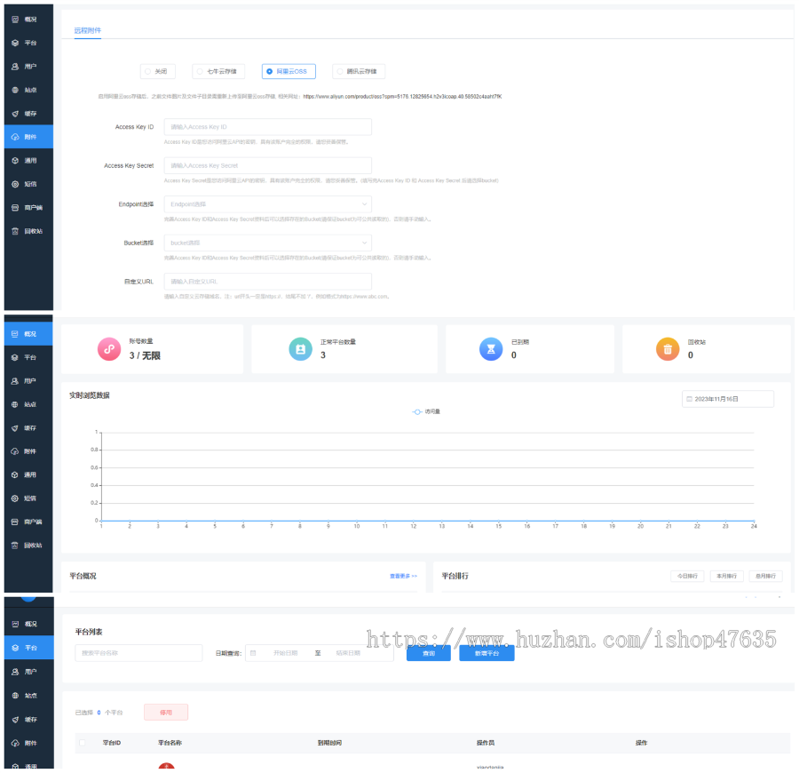
Task: Click the blue hourglass 已到期 icon
Action: pyautogui.click(x=491, y=349)
